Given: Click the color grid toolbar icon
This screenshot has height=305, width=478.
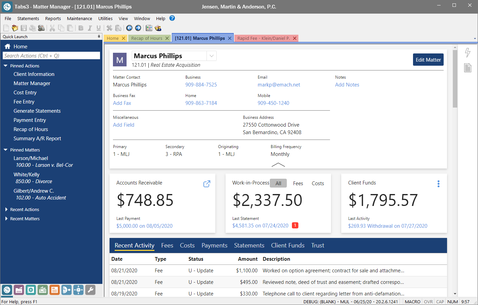Looking at the screenshot, I should (x=149, y=28).
